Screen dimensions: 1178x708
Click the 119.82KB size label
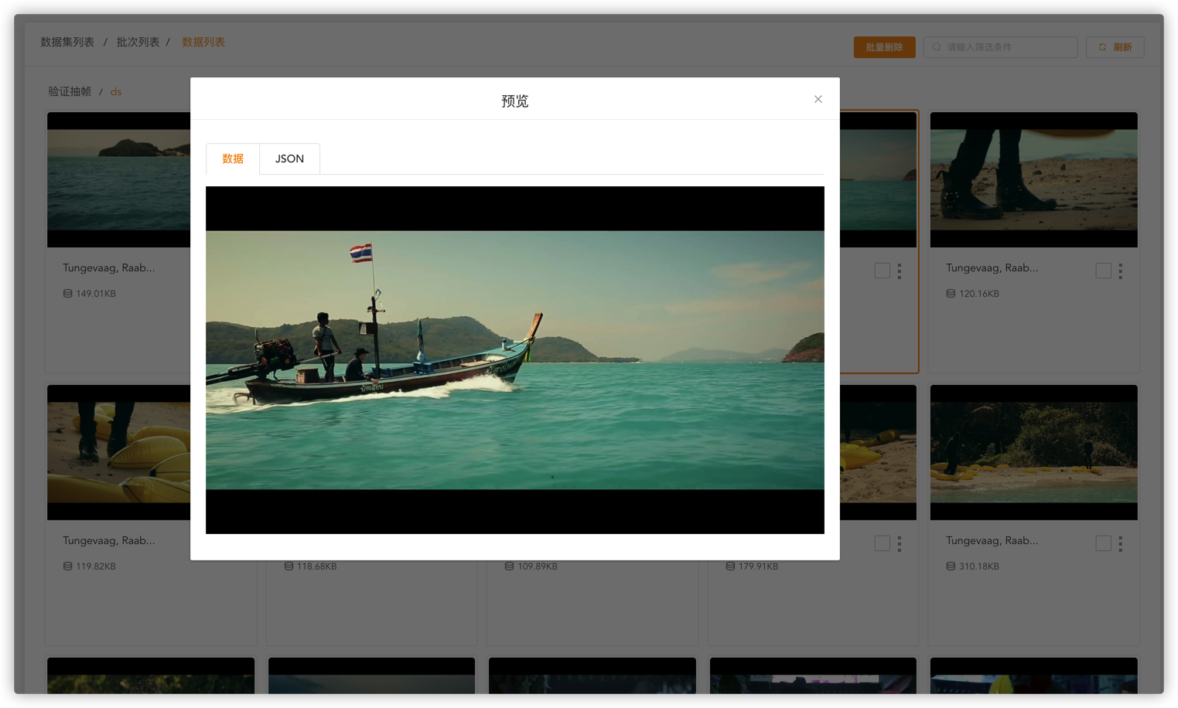coord(96,567)
